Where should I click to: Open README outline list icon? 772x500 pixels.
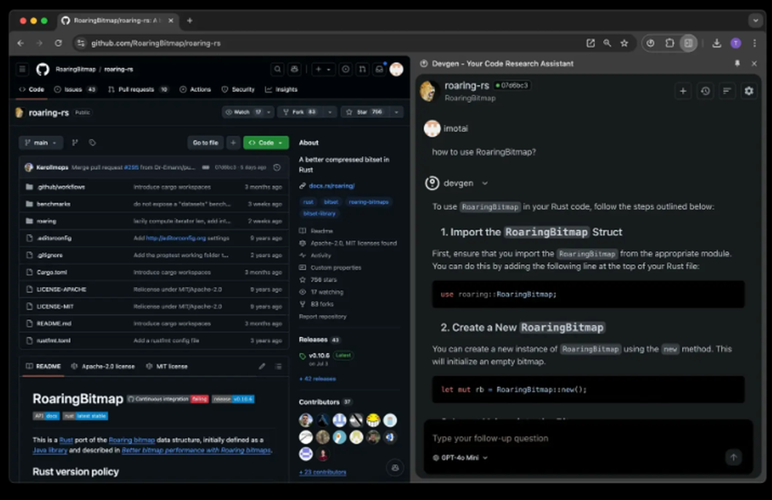[x=278, y=367]
